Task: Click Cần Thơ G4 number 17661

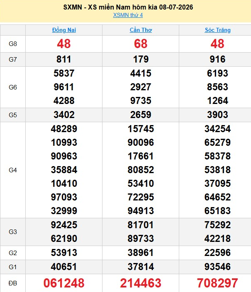Action: 141,156
